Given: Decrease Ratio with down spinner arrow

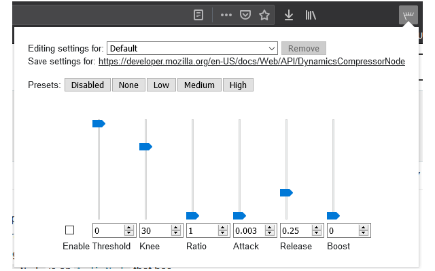Looking at the screenshot, I should [x=223, y=233].
